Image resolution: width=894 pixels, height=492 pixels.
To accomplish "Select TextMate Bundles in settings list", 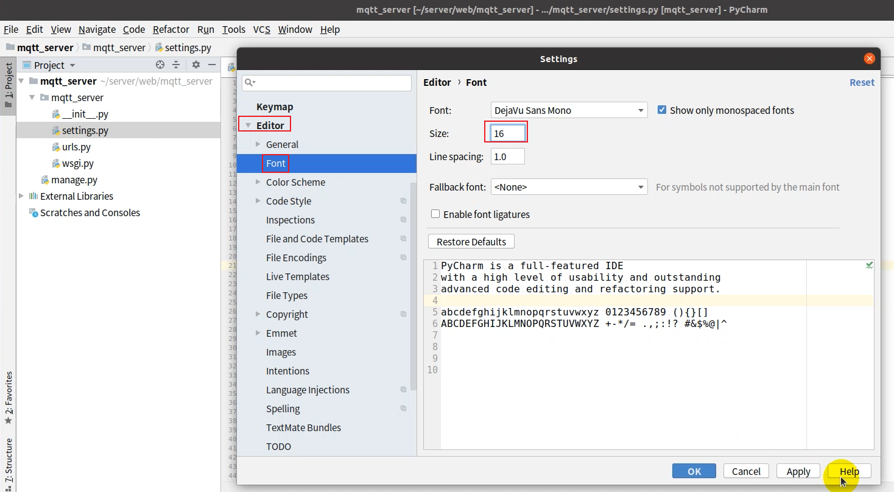I will click(303, 427).
